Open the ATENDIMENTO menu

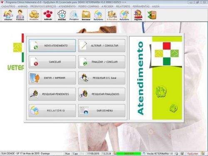point(67,7)
